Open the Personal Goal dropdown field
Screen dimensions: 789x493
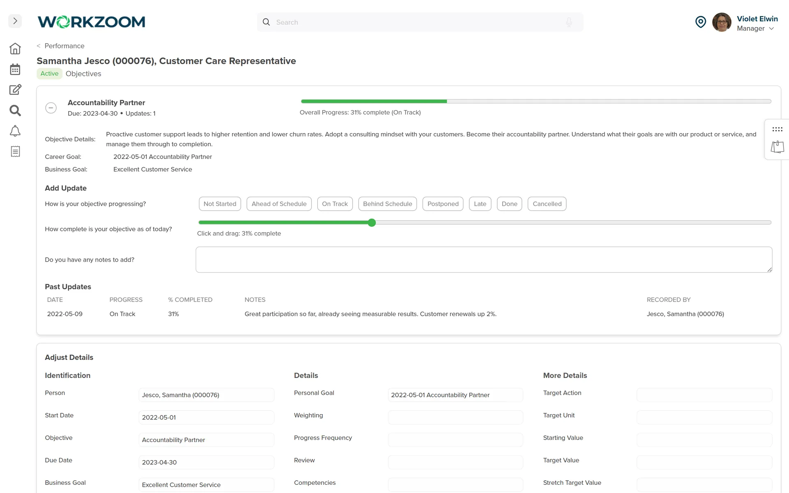coord(455,395)
